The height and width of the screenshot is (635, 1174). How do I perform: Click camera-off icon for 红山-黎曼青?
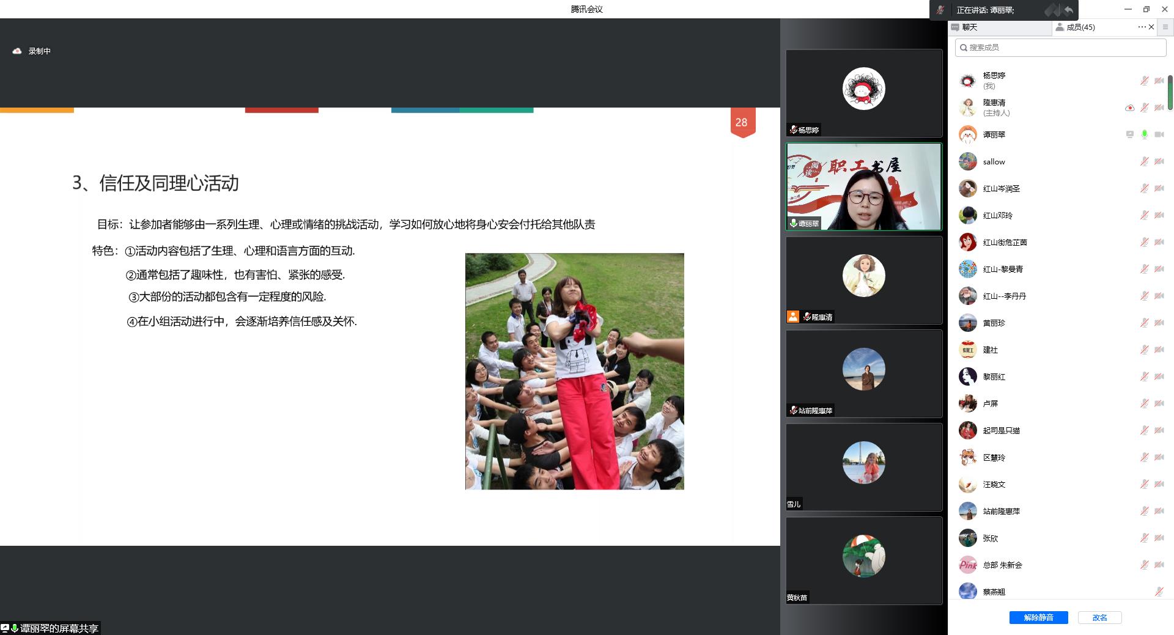[x=1159, y=269]
